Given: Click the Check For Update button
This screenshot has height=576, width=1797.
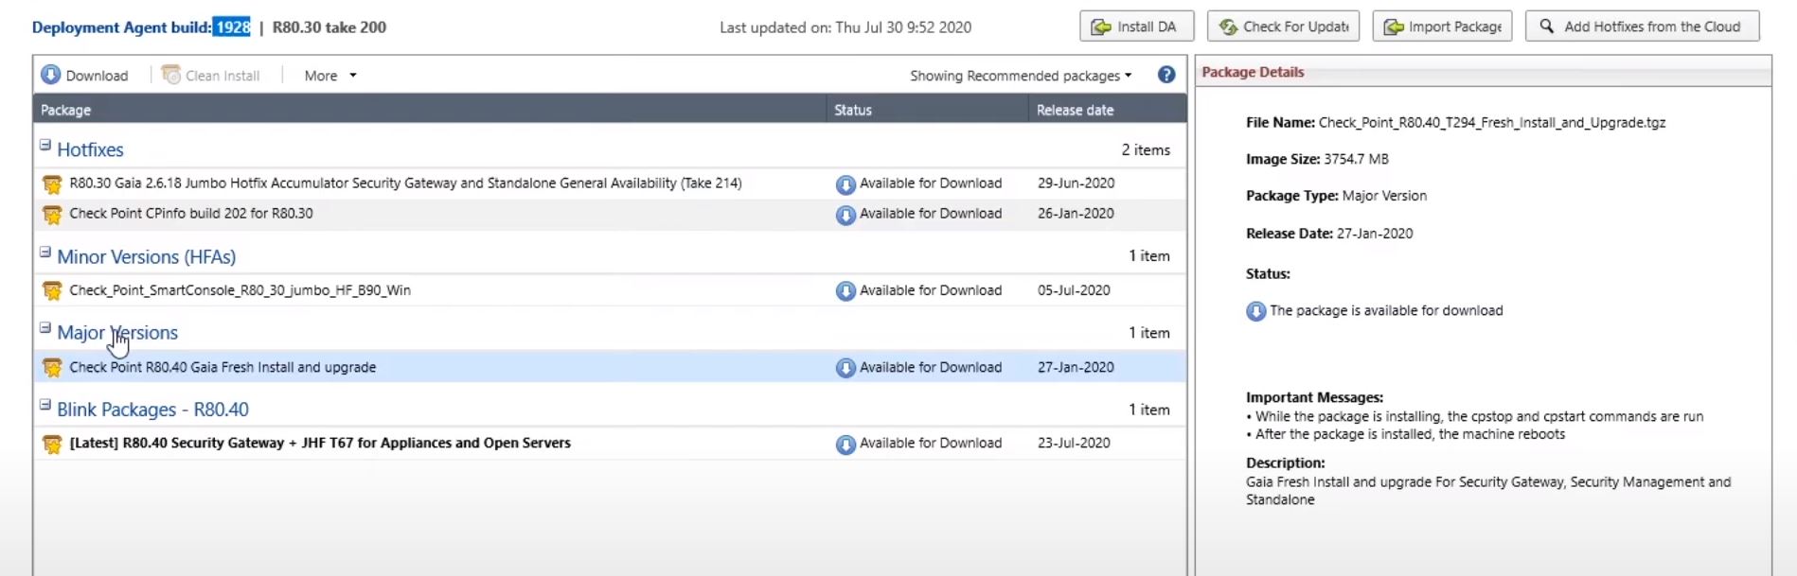Looking at the screenshot, I should click(1283, 26).
